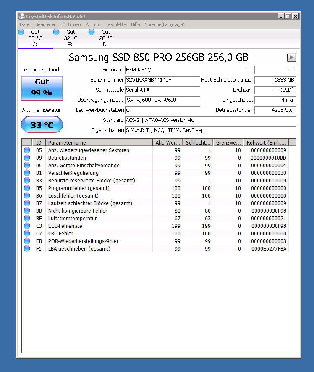Image resolution: width=314 pixels, height=372 pixels.
Task: Click the Standard field ACS-2
Action: point(210,120)
